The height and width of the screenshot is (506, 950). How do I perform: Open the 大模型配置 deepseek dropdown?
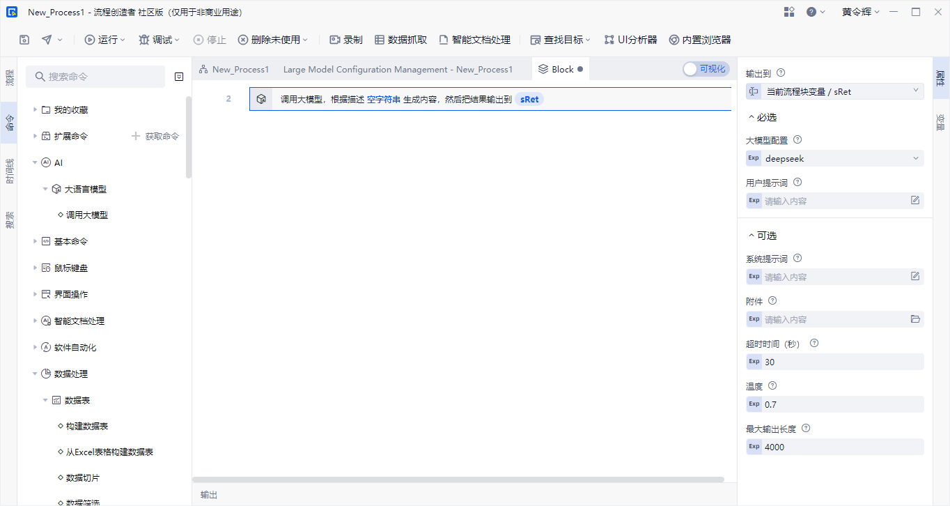pyautogui.click(x=834, y=158)
